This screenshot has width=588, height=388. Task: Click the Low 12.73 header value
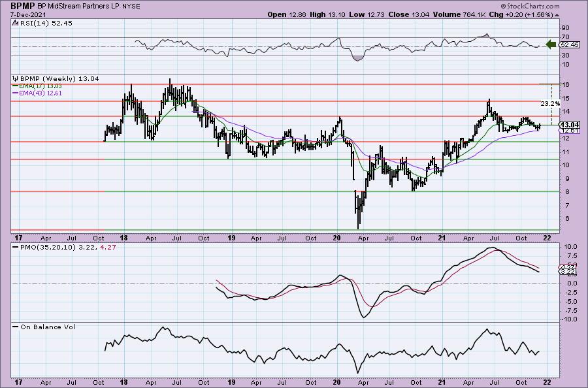pos(367,14)
